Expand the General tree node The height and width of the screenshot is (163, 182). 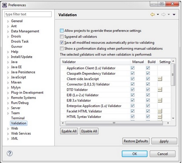[x=8, y=21]
